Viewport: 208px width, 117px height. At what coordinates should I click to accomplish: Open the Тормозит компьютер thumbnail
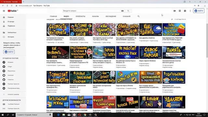coord(58,77)
